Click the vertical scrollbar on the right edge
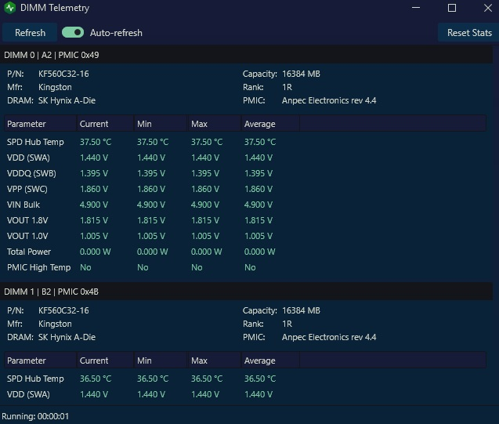 point(496,226)
